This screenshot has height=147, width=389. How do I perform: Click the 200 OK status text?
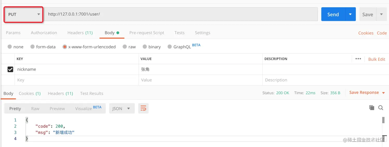tap(283, 93)
